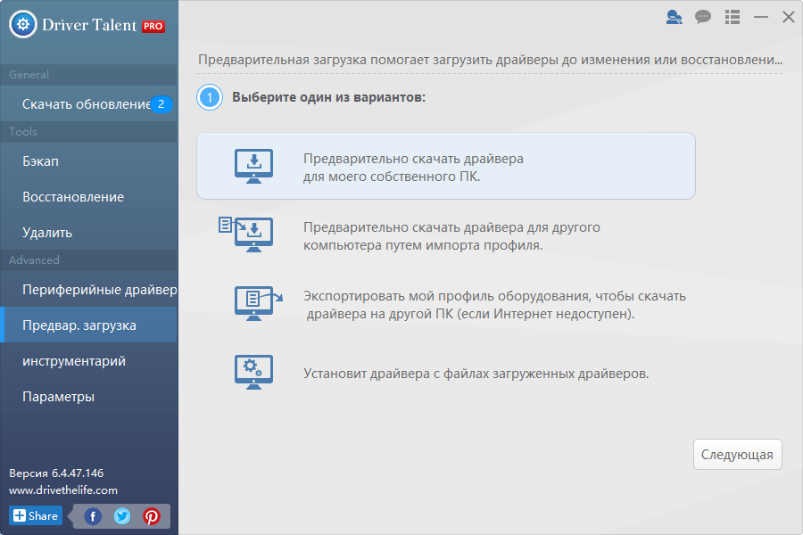Image resolution: width=803 pixels, height=535 pixels.
Task: Click the export hardware profile icon
Action: (x=258, y=303)
